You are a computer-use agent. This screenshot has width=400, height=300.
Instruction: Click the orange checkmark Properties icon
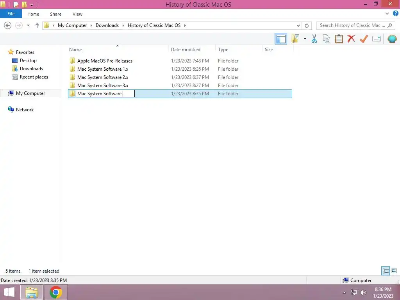click(364, 39)
